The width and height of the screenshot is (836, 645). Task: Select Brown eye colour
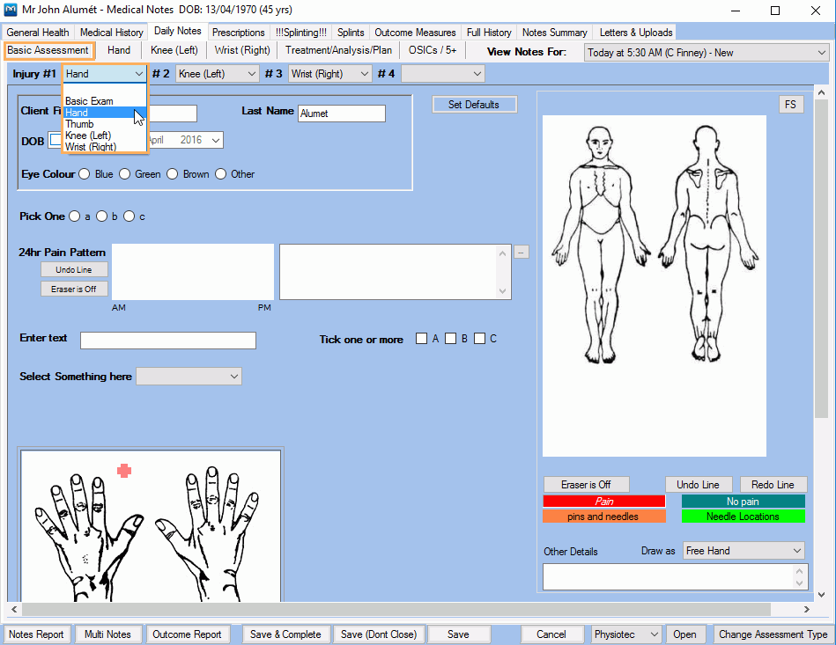[x=172, y=174]
